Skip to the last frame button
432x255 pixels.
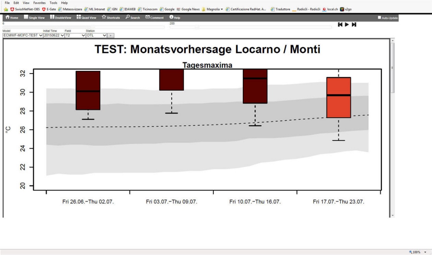coord(354,24)
